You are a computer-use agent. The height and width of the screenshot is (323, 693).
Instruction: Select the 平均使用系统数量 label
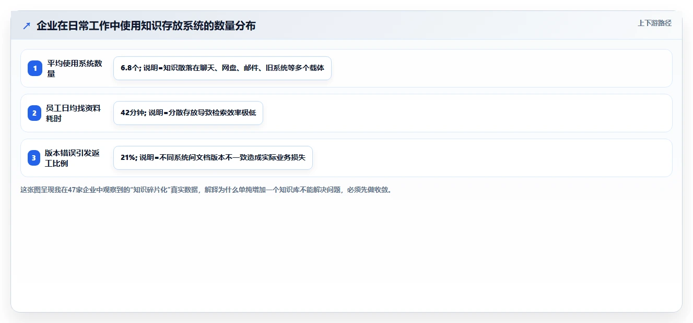75,68
